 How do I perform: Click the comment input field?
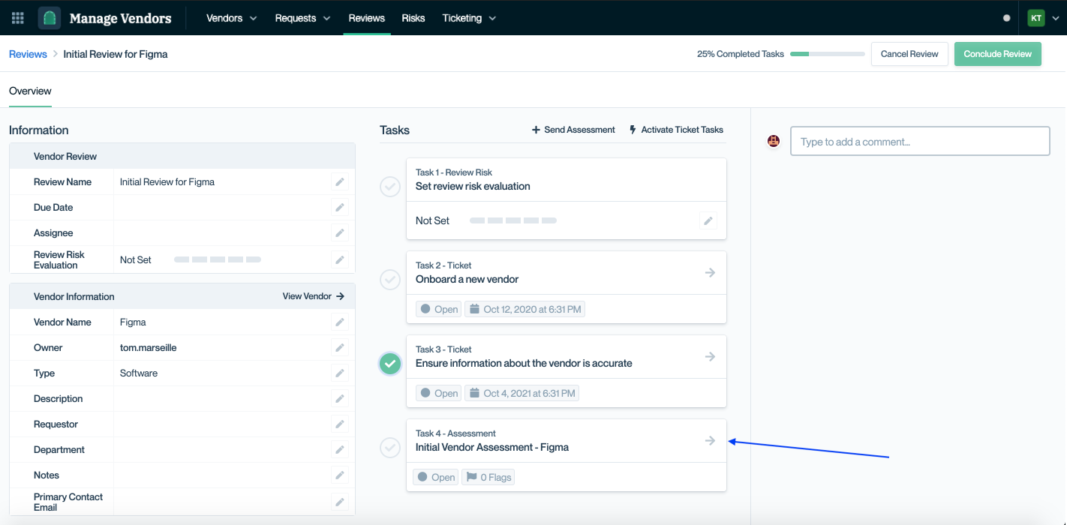click(x=920, y=141)
